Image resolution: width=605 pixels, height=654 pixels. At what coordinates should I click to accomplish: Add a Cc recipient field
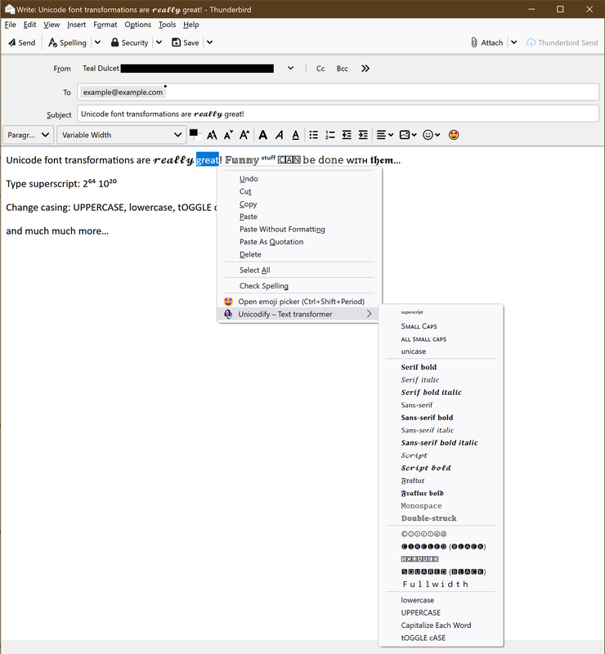pyautogui.click(x=320, y=69)
